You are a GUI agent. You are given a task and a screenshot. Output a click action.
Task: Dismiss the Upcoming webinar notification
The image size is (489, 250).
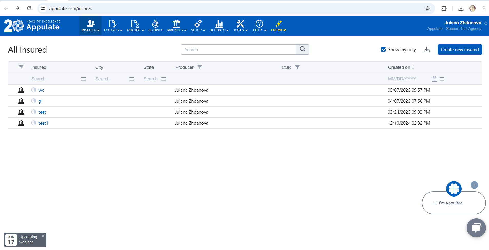tap(43, 236)
